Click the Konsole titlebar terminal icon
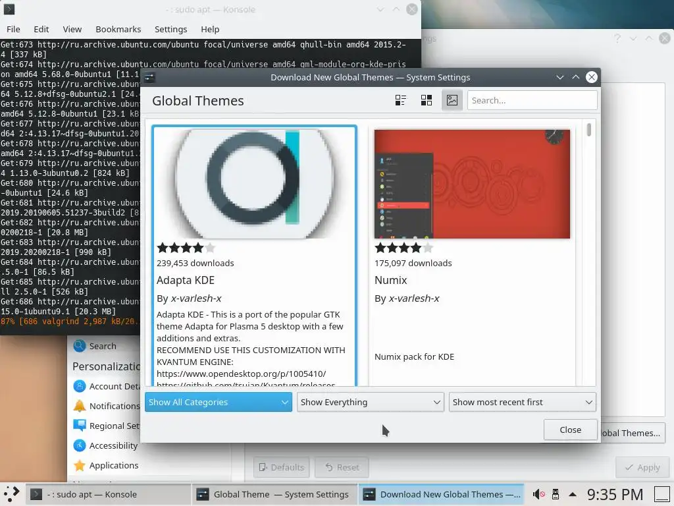This screenshot has width=674, height=506. coord(9,9)
